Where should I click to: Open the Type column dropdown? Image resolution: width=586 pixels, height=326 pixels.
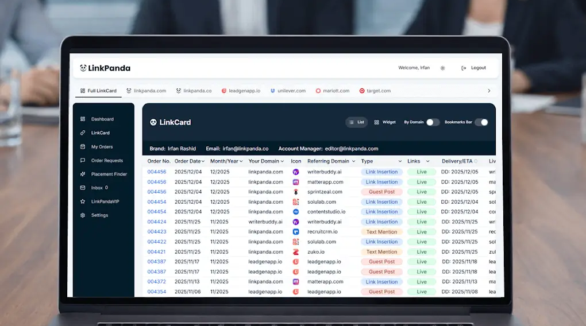pyautogui.click(x=400, y=161)
